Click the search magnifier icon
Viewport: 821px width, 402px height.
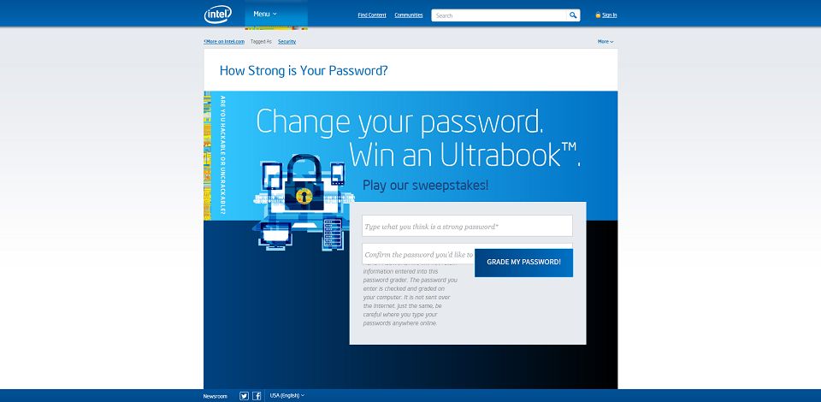[573, 15]
